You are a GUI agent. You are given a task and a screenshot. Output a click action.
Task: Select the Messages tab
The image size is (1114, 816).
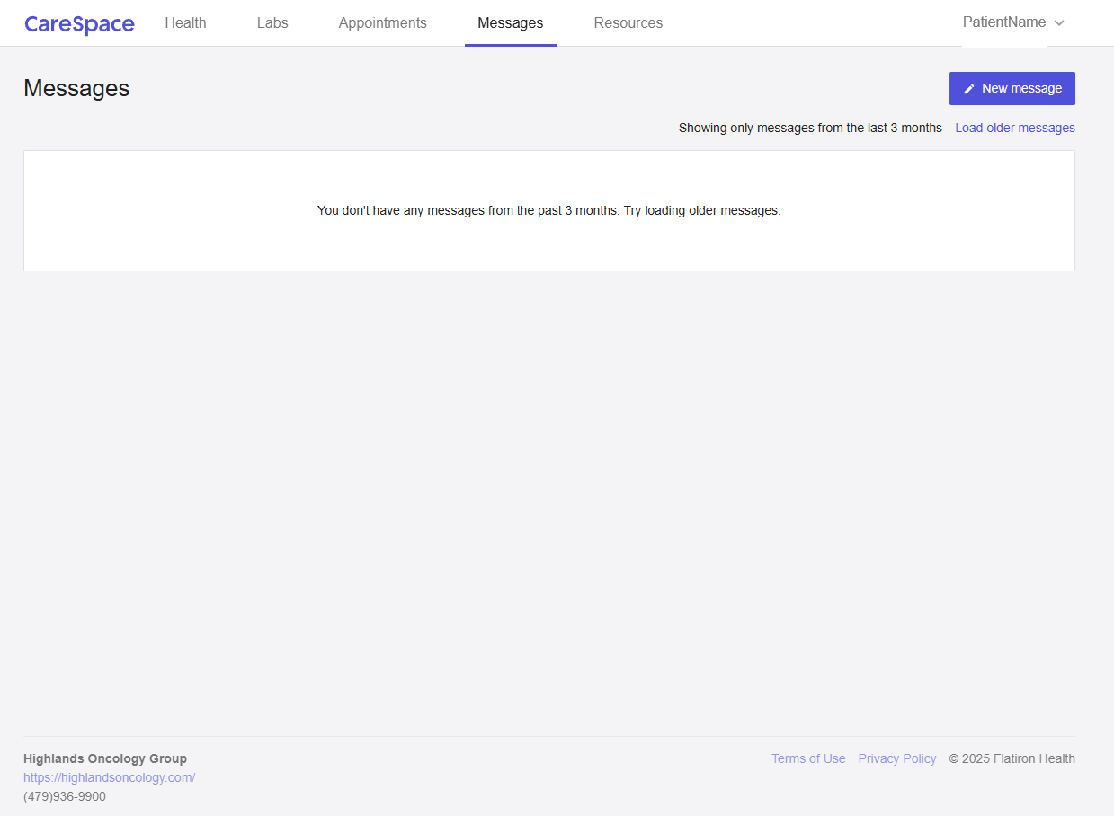[x=510, y=23]
